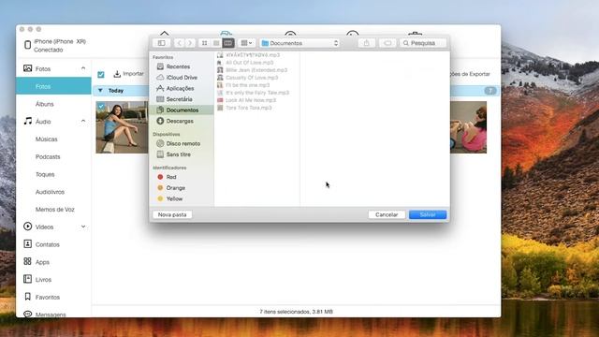Click the Today group item count badge
This screenshot has width=599, height=337.
pyautogui.click(x=490, y=91)
